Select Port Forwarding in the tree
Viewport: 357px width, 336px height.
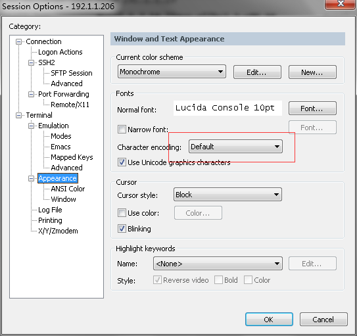64,94
